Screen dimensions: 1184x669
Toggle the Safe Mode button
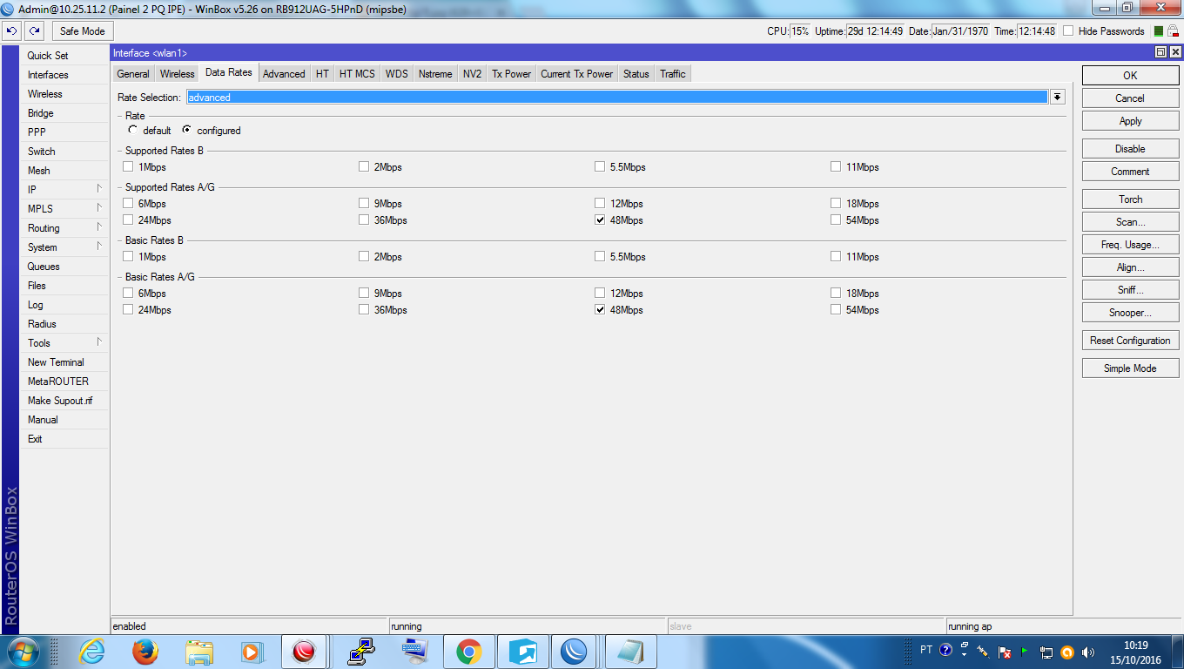pos(82,31)
